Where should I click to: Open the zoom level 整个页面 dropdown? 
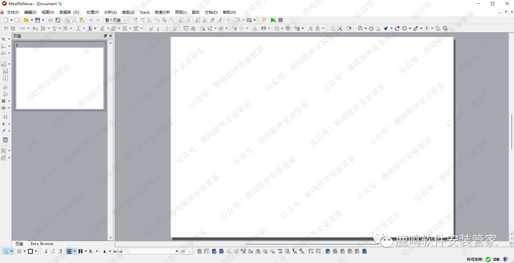tap(116, 20)
